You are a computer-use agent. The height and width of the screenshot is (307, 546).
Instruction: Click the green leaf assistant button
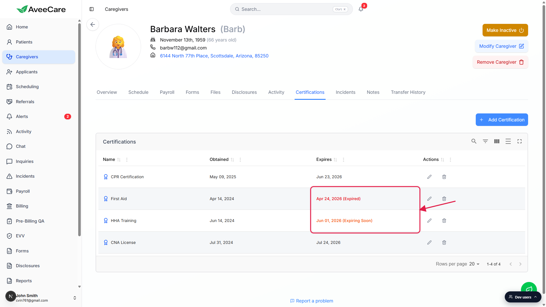[529, 287]
